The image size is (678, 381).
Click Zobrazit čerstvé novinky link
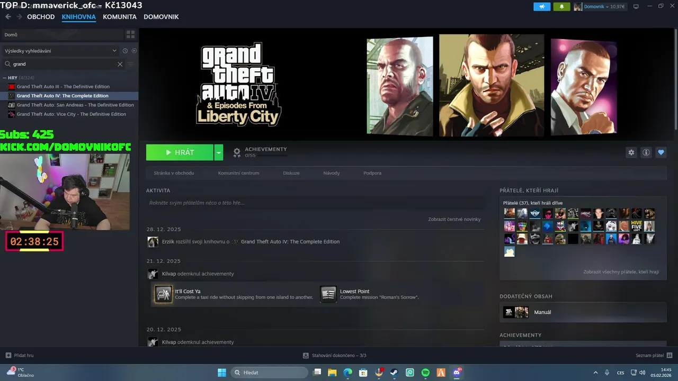tap(454, 219)
